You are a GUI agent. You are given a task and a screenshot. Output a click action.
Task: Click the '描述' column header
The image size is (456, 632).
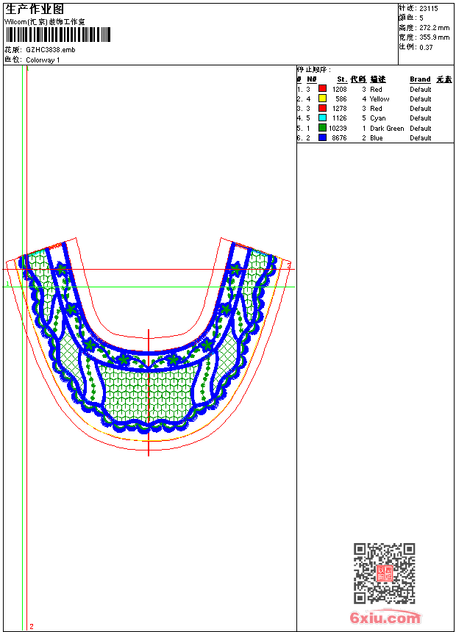(x=378, y=79)
